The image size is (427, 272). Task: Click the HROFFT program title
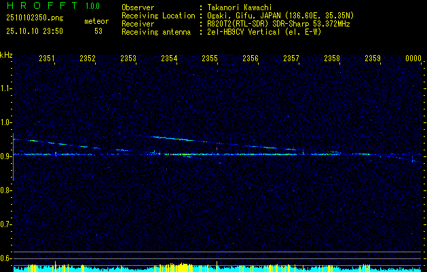pos(42,5)
